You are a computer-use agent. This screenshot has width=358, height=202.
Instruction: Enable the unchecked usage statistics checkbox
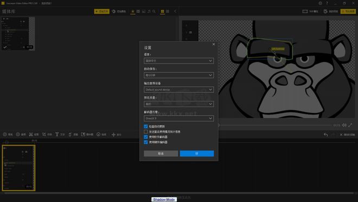coord(146,131)
